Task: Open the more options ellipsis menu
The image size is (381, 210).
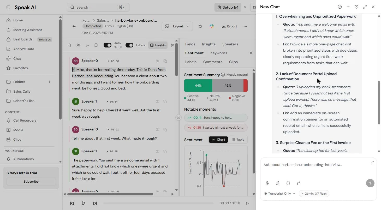Action: tap(245, 26)
